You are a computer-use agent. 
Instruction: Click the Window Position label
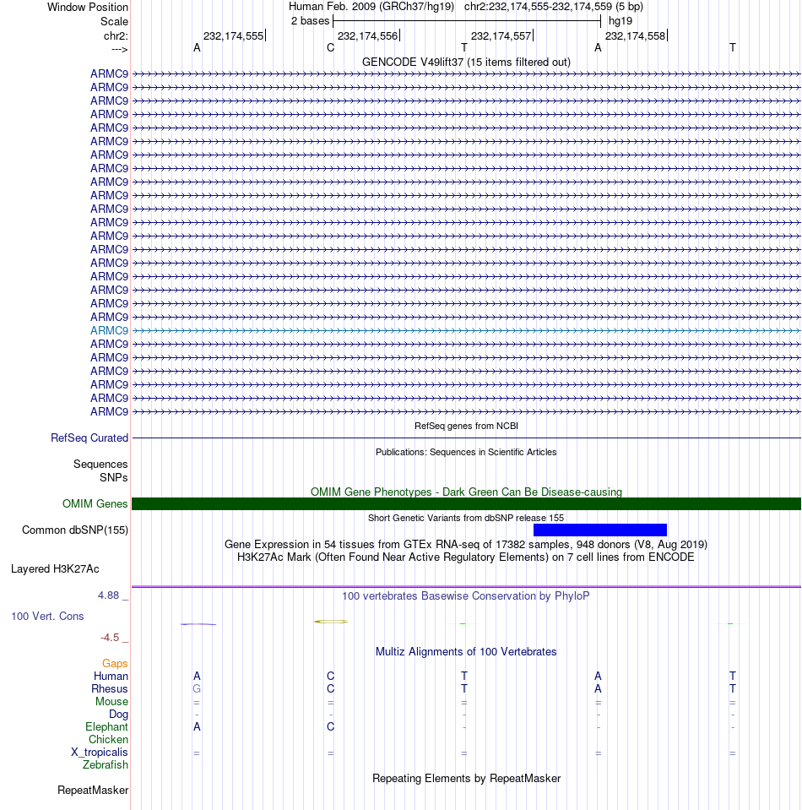click(88, 8)
